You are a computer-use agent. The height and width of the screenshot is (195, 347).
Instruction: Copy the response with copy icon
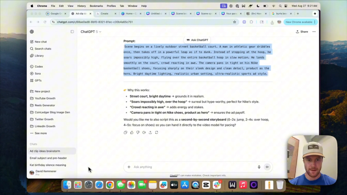coord(125,133)
